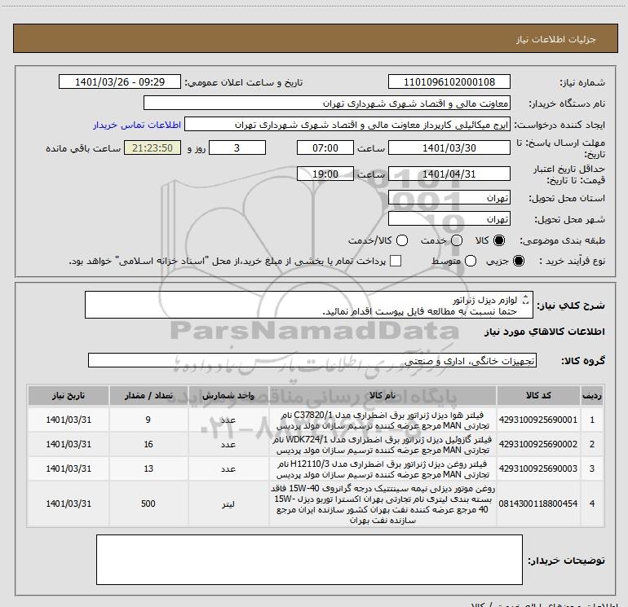Click the buyer notes text area

click(x=309, y=560)
